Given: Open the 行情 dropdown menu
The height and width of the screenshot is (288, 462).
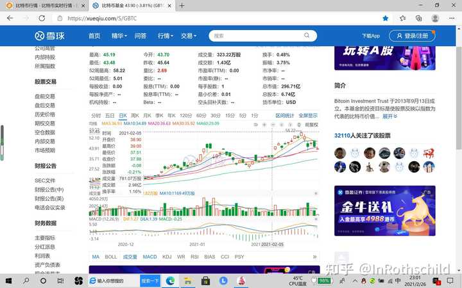Looking at the screenshot, I should tap(166, 36).
